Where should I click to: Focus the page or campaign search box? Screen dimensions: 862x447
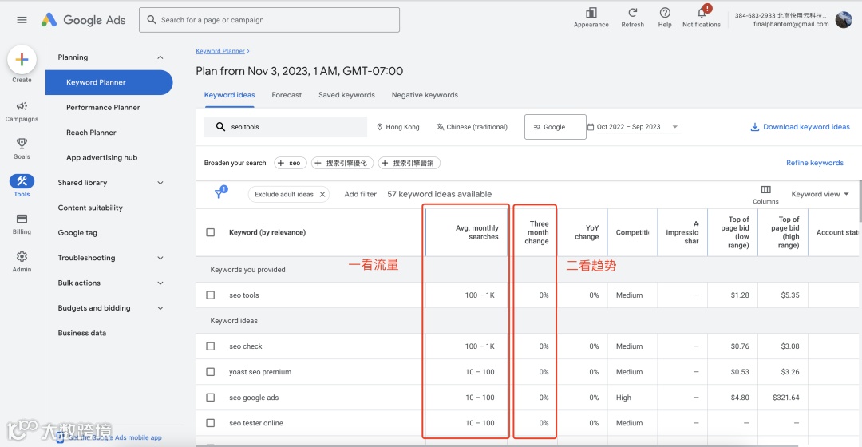click(x=270, y=20)
